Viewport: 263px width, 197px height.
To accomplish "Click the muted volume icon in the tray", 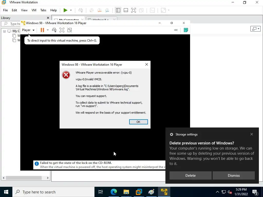I will [x=230, y=192].
